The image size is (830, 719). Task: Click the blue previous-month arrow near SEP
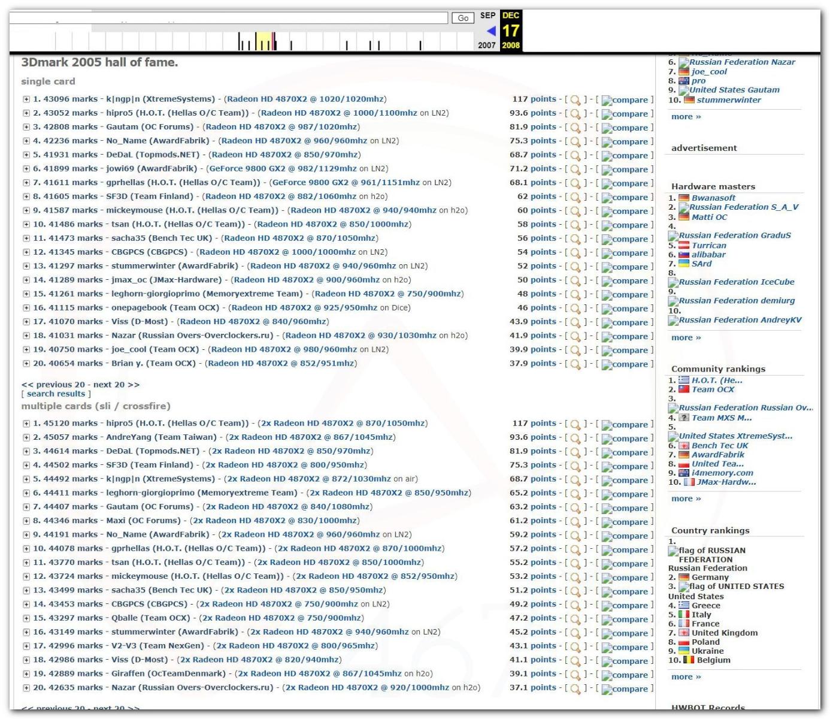[x=491, y=31]
